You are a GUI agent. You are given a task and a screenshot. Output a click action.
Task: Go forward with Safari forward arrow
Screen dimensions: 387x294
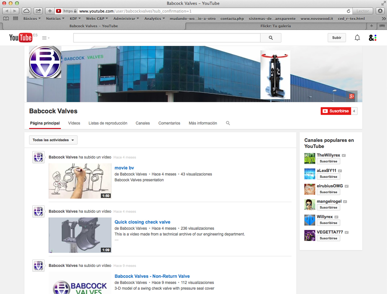point(15,11)
